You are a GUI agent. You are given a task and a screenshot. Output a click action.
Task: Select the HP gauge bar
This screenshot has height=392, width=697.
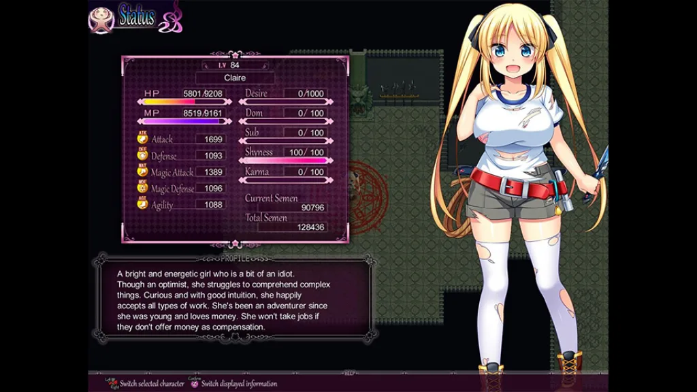(184, 102)
